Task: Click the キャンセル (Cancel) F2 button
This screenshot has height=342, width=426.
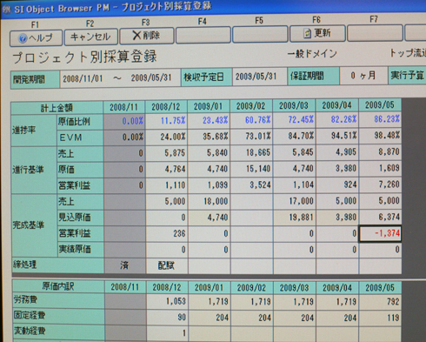Action: (90, 37)
